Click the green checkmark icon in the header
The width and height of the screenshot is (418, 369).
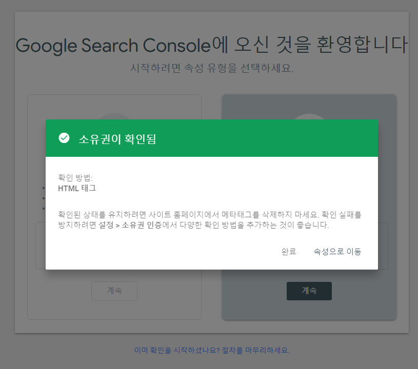[64, 138]
